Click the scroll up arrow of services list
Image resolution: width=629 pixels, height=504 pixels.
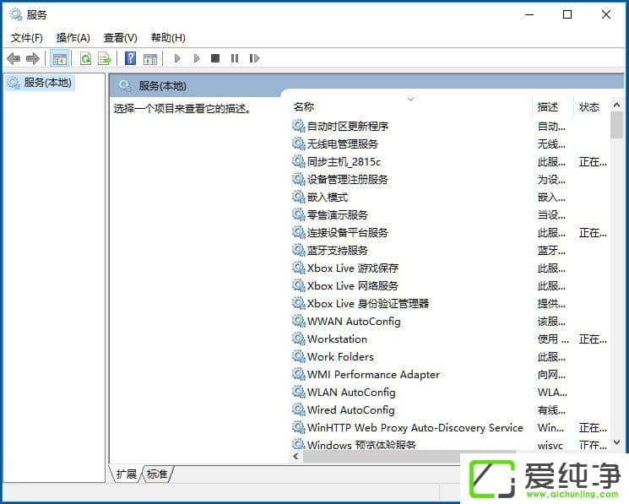(x=616, y=105)
